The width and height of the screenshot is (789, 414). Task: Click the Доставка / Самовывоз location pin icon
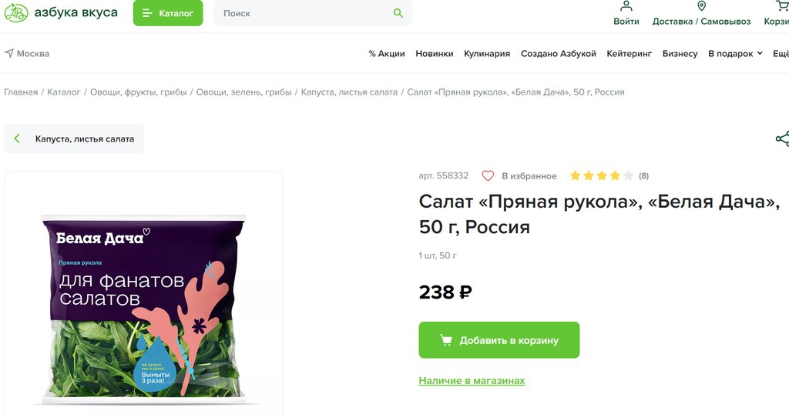(701, 7)
